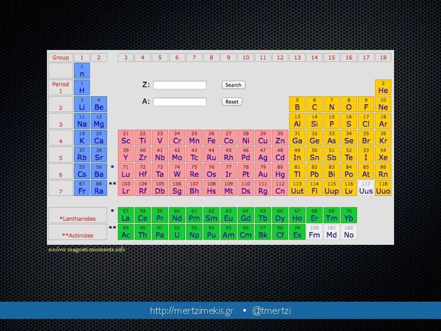Focus the Z input field
This screenshot has width=441, height=331.
pos(180,85)
